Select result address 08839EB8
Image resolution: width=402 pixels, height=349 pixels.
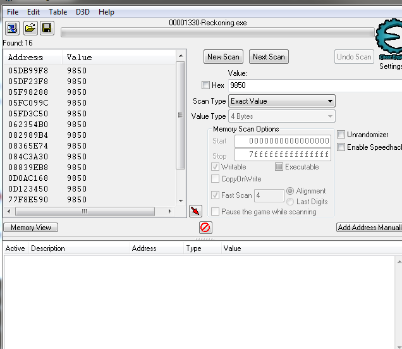(x=28, y=168)
